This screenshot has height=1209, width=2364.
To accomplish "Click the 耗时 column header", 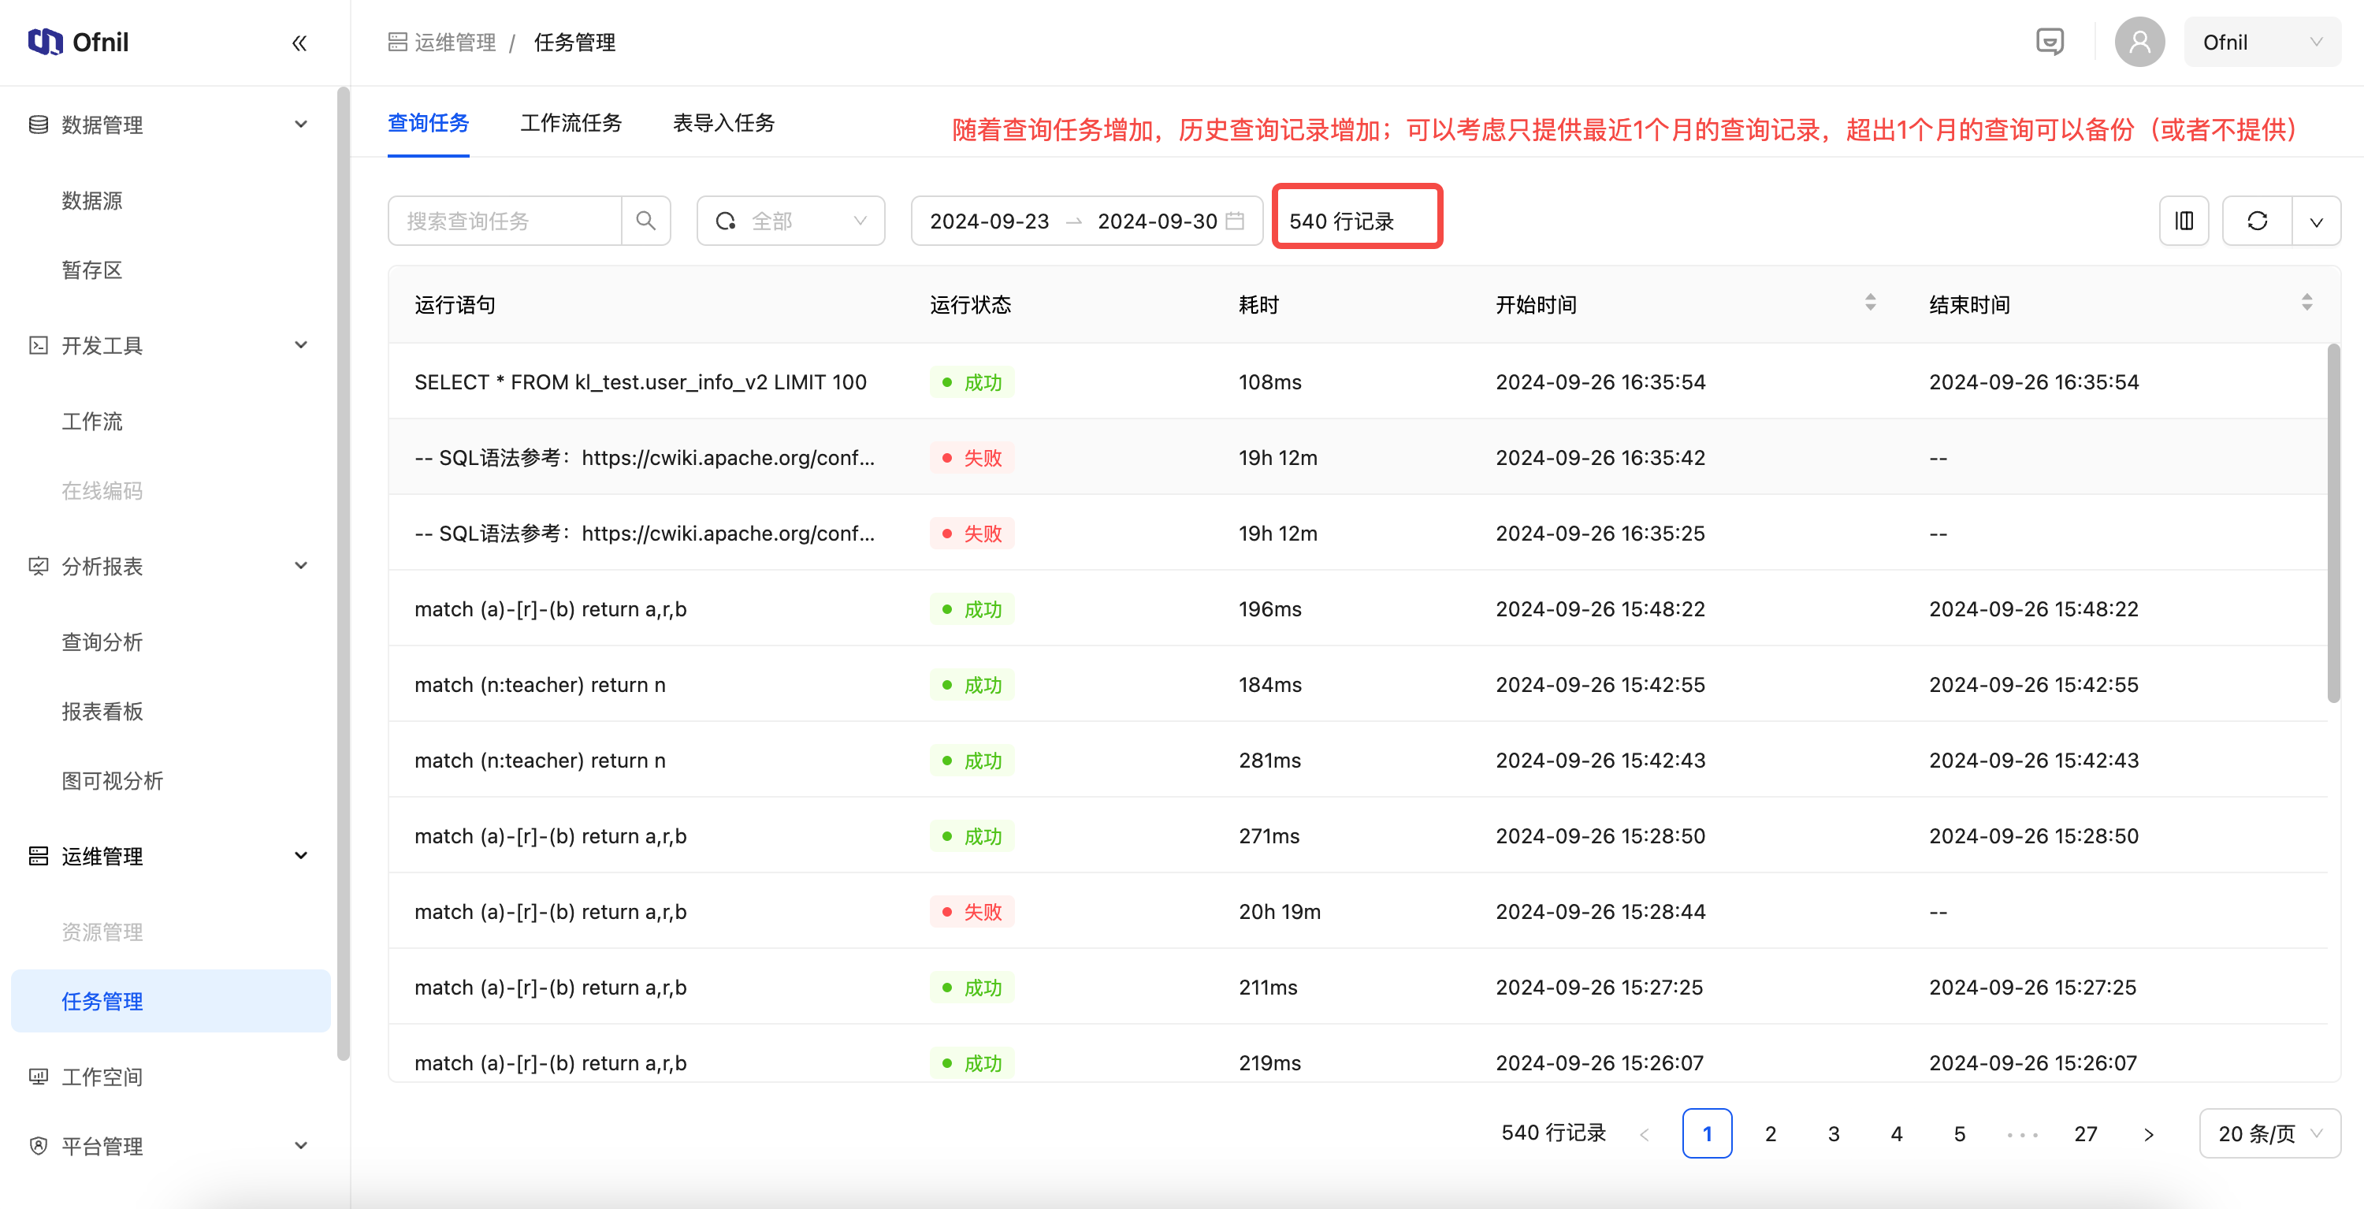I will click(x=1258, y=305).
